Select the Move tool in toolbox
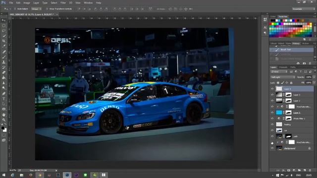The width and height of the screenshot is (317, 178). tap(3, 20)
